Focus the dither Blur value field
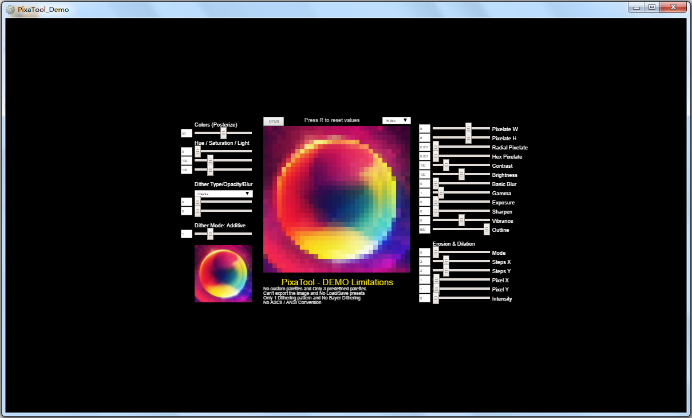The image size is (692, 418). coord(187,211)
